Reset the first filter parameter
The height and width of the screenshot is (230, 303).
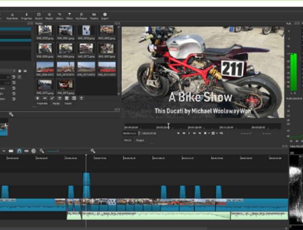coord(14,77)
